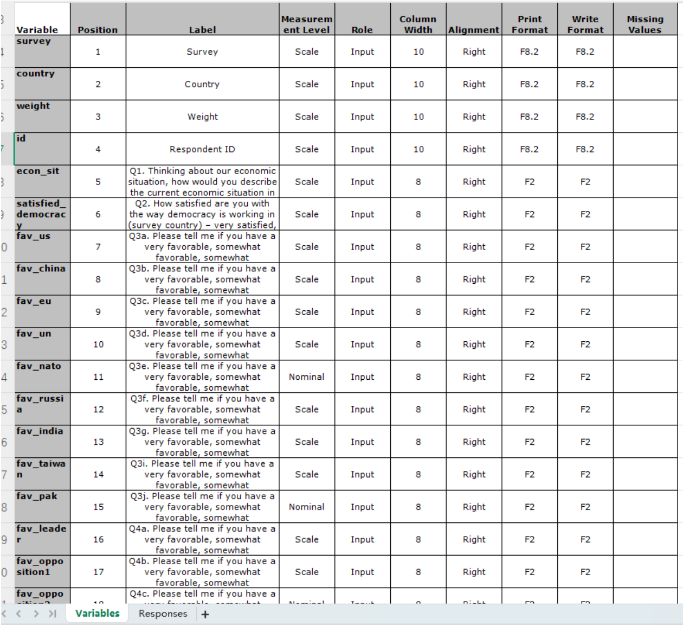Select Missing Values cell in survey row

(645, 52)
